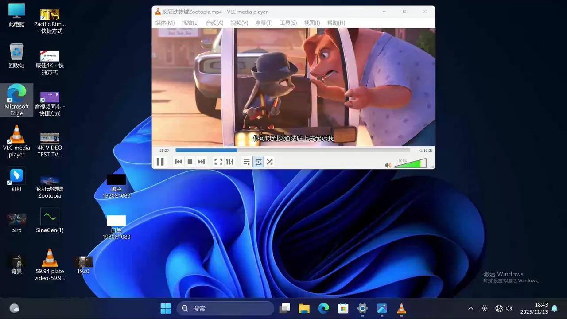Open Windows Start menu
The height and width of the screenshot is (319, 567).
tap(166, 308)
